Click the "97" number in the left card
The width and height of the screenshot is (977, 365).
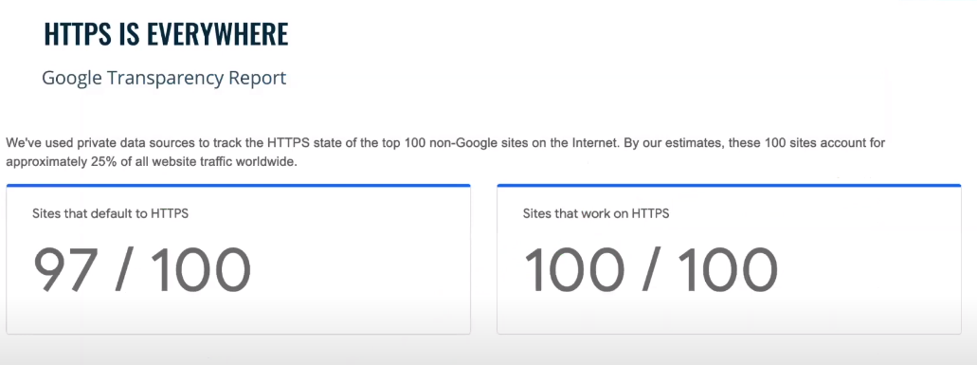pyautogui.click(x=64, y=270)
